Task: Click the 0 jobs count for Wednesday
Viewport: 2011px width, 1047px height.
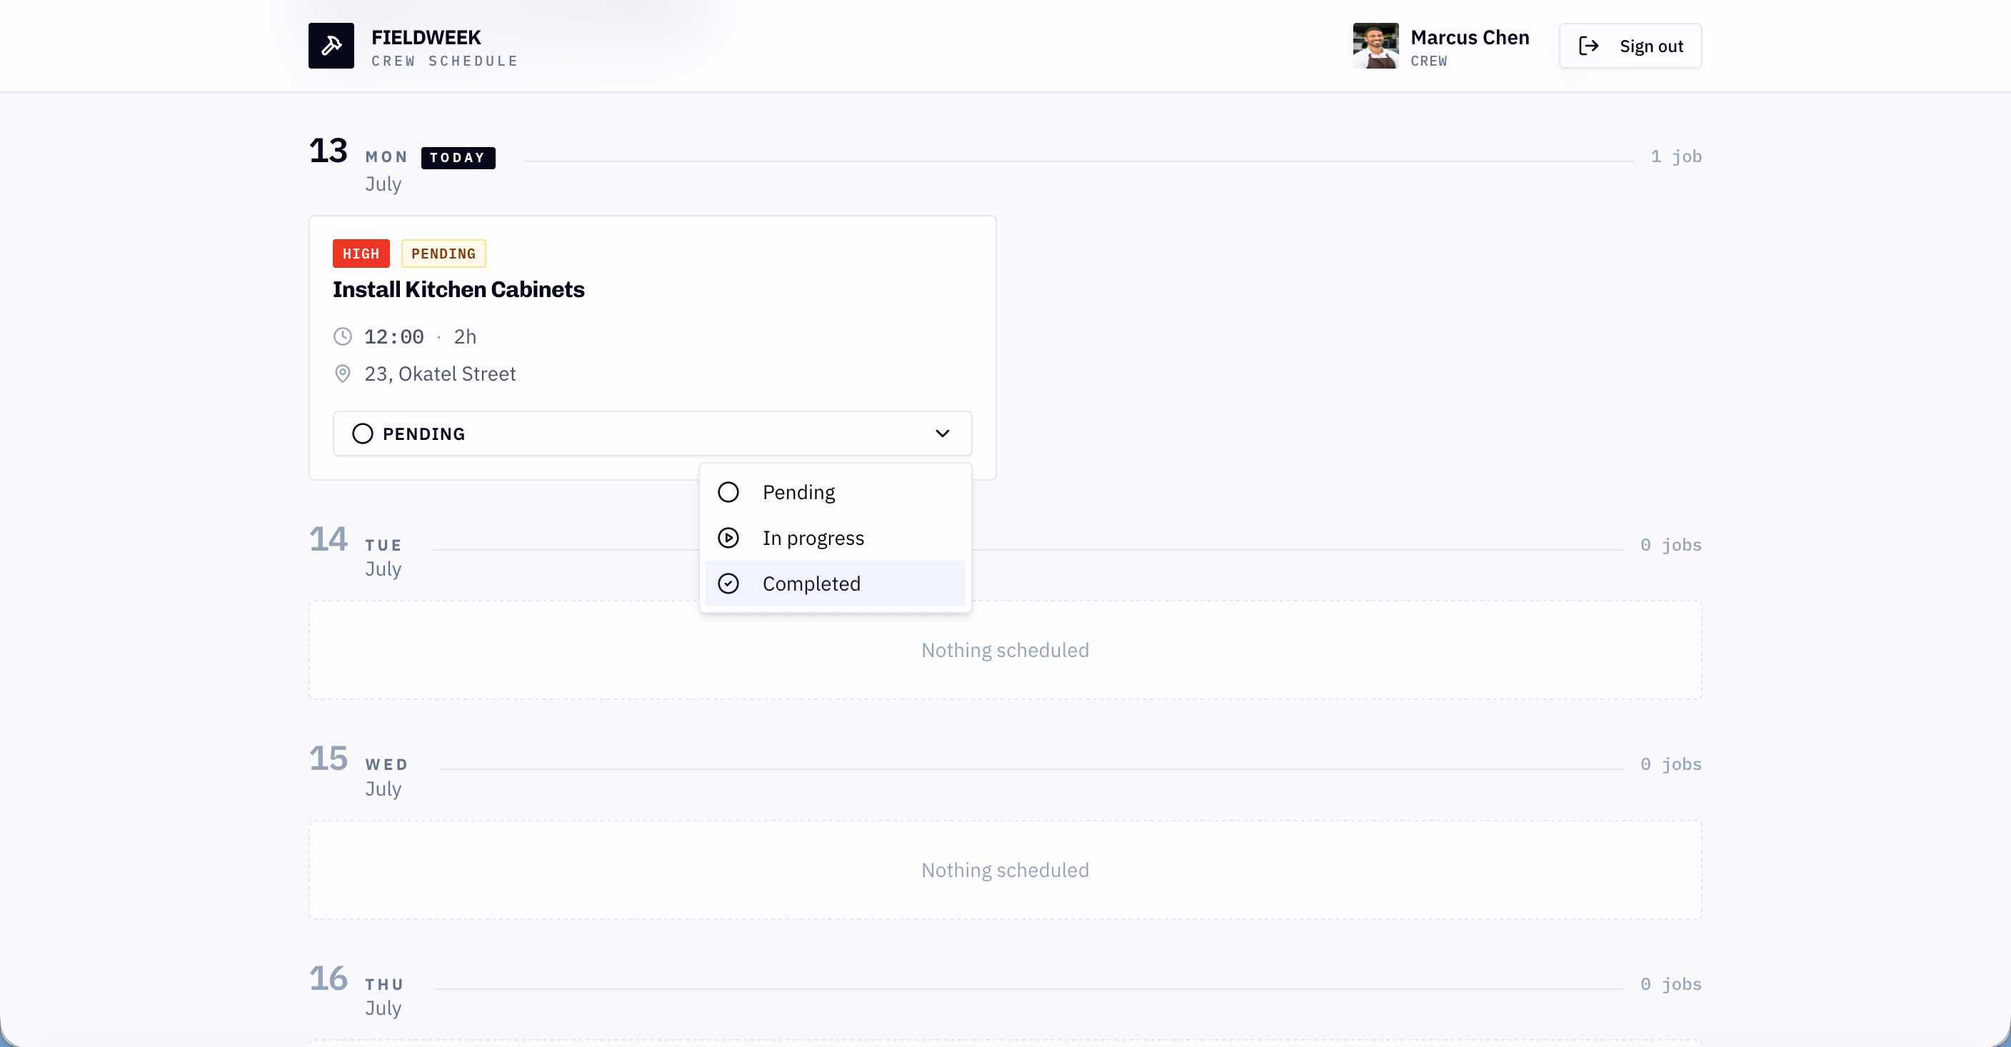Action: pyautogui.click(x=1670, y=764)
